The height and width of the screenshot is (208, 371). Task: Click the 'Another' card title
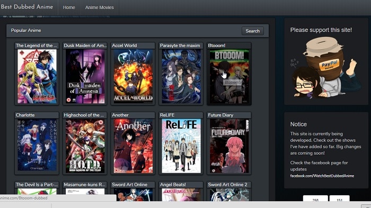(120, 115)
